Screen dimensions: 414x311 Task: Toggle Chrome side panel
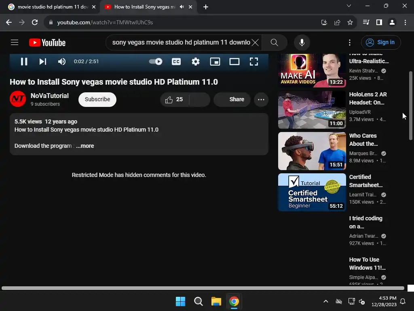coord(379,23)
